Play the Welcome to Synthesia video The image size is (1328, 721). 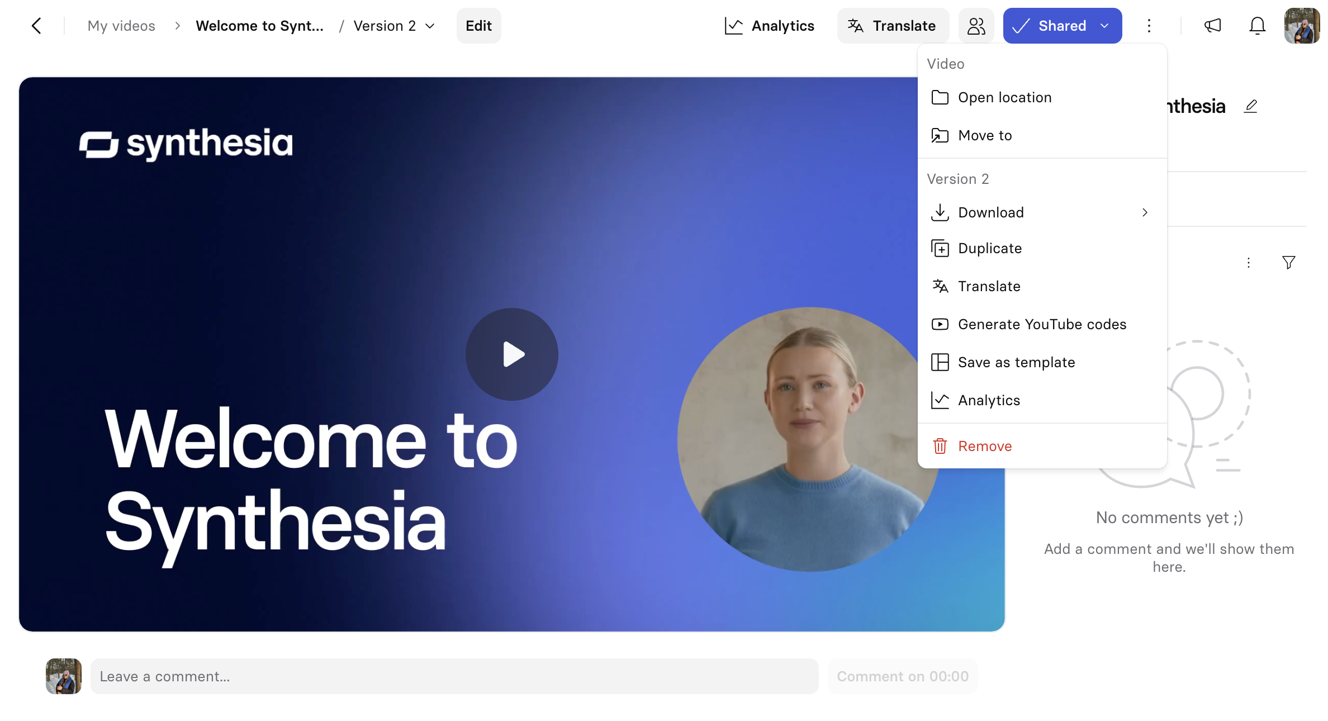point(512,354)
